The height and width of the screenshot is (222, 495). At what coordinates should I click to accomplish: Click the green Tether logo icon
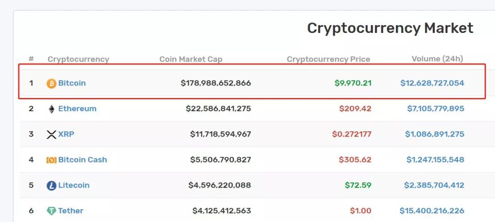51,211
